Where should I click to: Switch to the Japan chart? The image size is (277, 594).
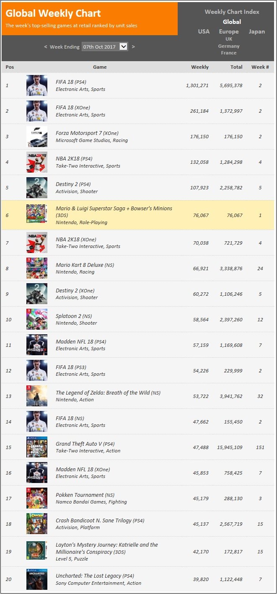tap(257, 31)
